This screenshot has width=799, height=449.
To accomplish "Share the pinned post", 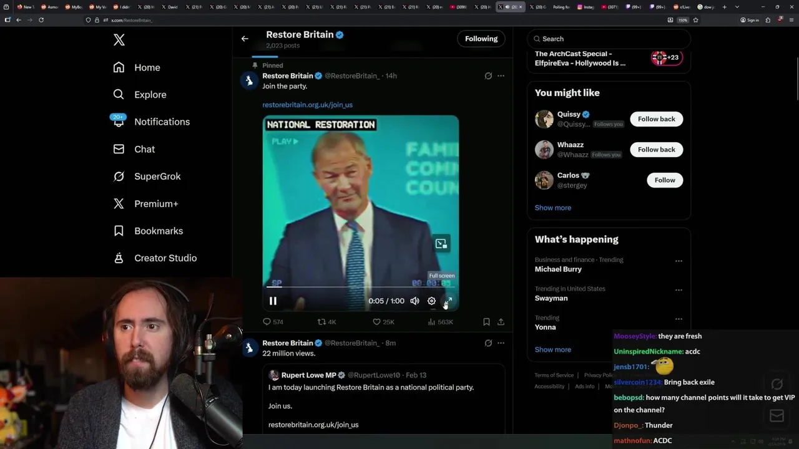I will [x=501, y=322].
